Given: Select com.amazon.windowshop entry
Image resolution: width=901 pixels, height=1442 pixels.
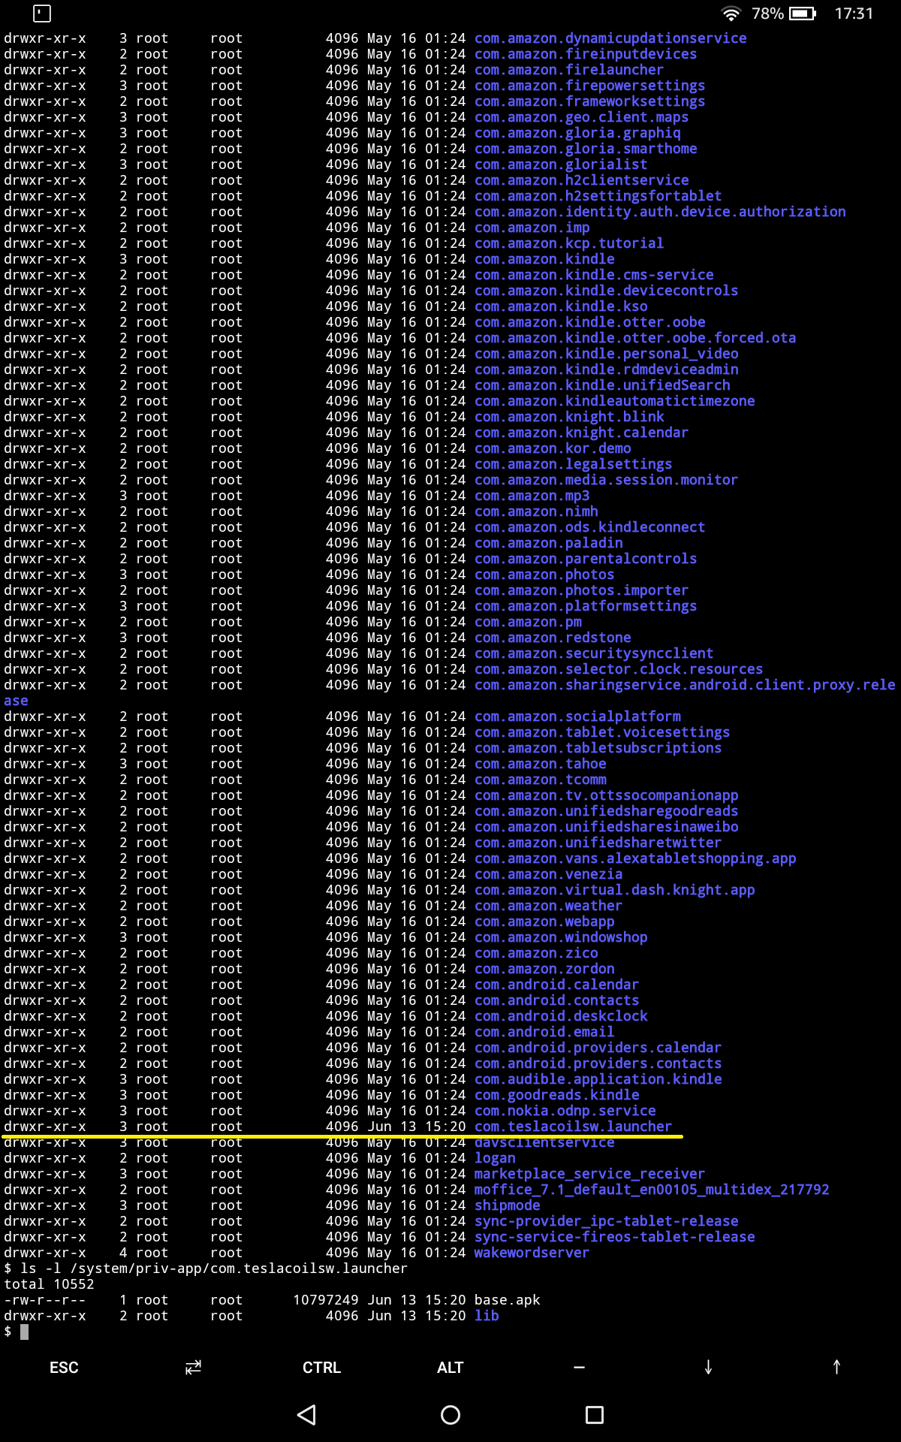Looking at the screenshot, I should (561, 937).
